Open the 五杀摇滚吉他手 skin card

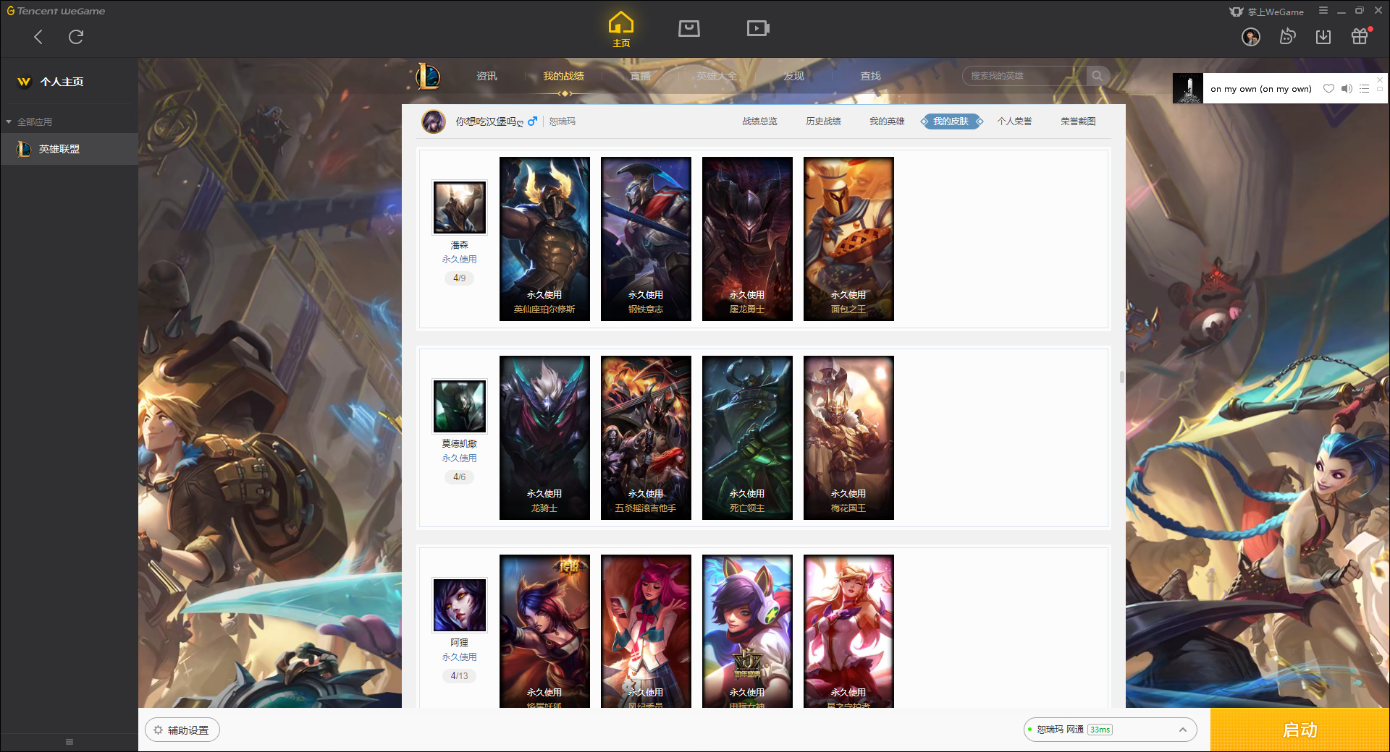point(646,437)
